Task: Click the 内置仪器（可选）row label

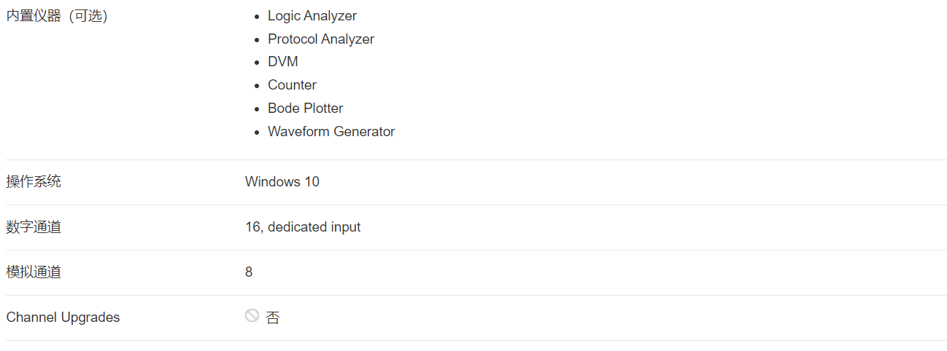Action: pyautogui.click(x=57, y=16)
